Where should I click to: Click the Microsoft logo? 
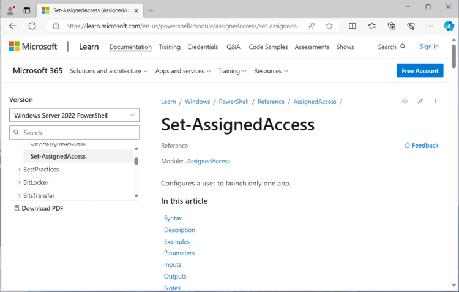33,47
